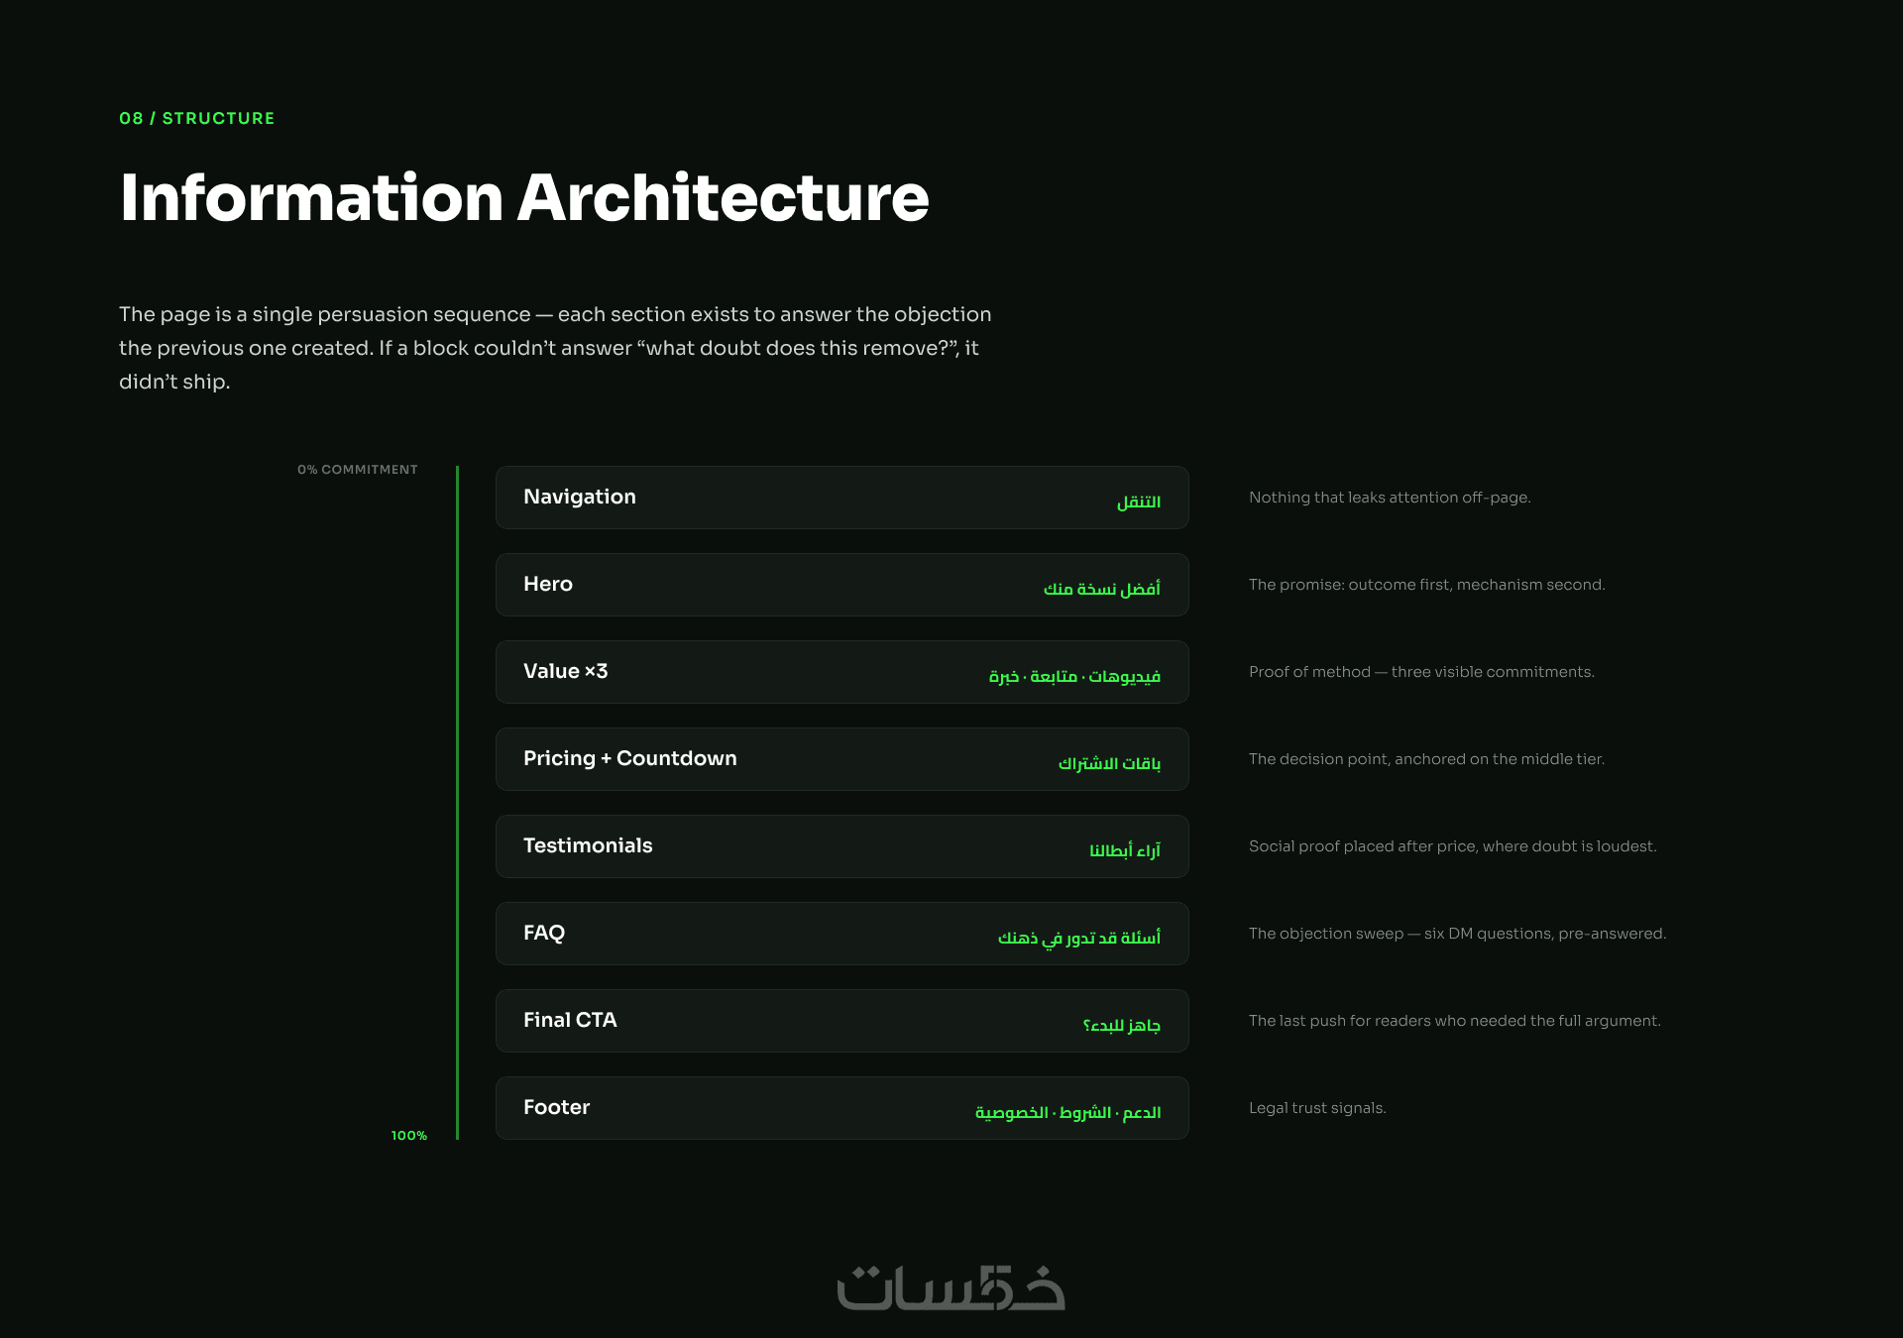Select note 'The promise: outcome first, mechanism second.'
Viewport: 1903px width, 1338px height.
1427,585
